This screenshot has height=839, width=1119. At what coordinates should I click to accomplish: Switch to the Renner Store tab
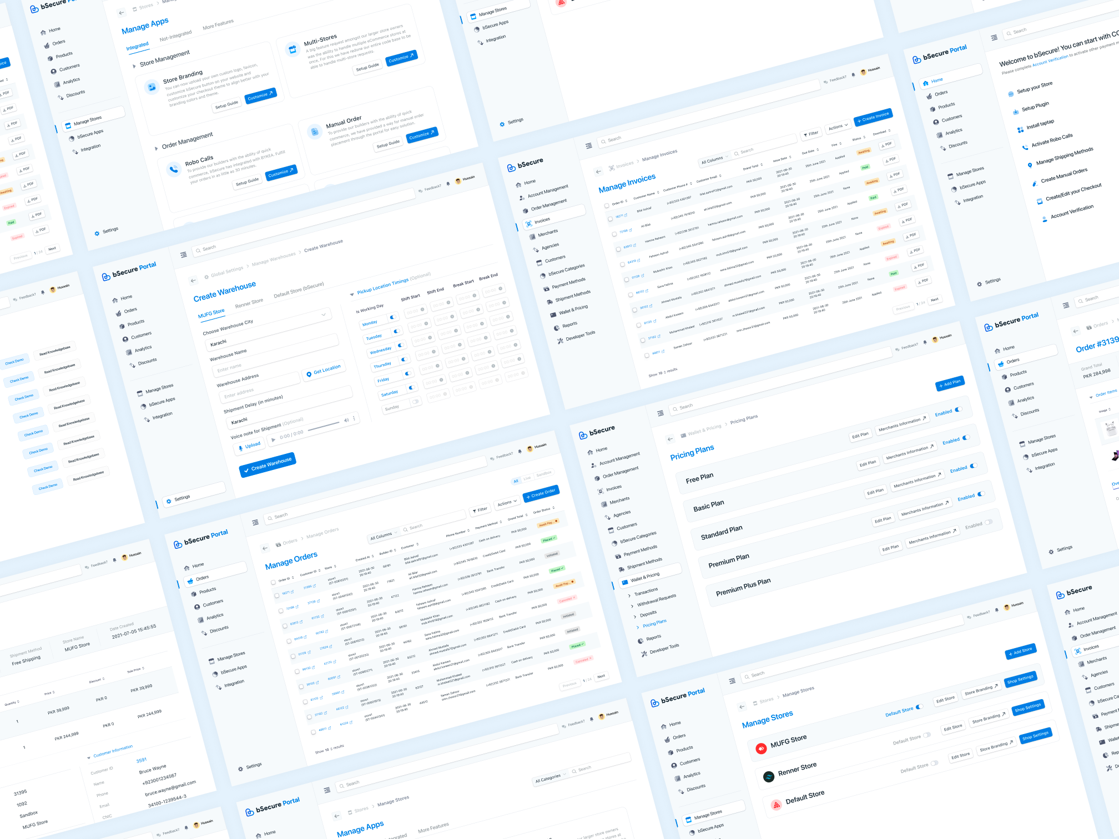249,303
